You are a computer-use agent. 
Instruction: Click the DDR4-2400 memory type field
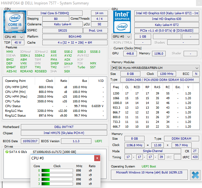coord(160,80)
